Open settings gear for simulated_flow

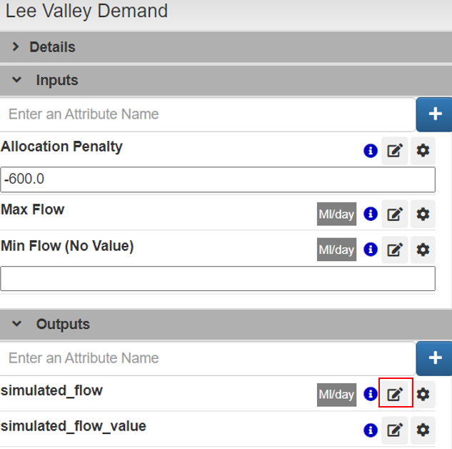[423, 394]
